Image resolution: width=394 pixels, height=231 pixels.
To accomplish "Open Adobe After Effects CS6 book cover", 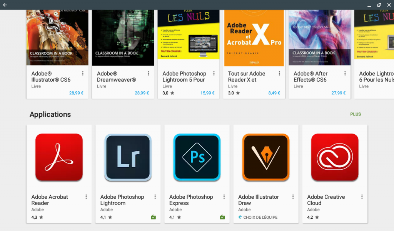I will click(320, 38).
